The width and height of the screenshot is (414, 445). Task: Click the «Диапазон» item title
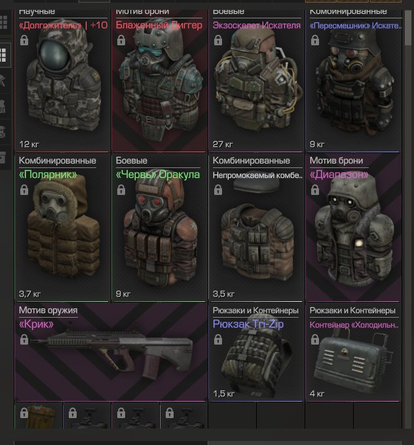[x=339, y=174]
